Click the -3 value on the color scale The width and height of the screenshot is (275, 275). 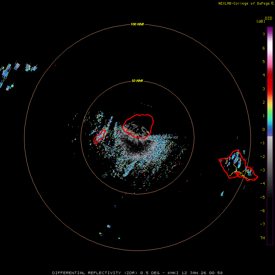tap(262, 170)
